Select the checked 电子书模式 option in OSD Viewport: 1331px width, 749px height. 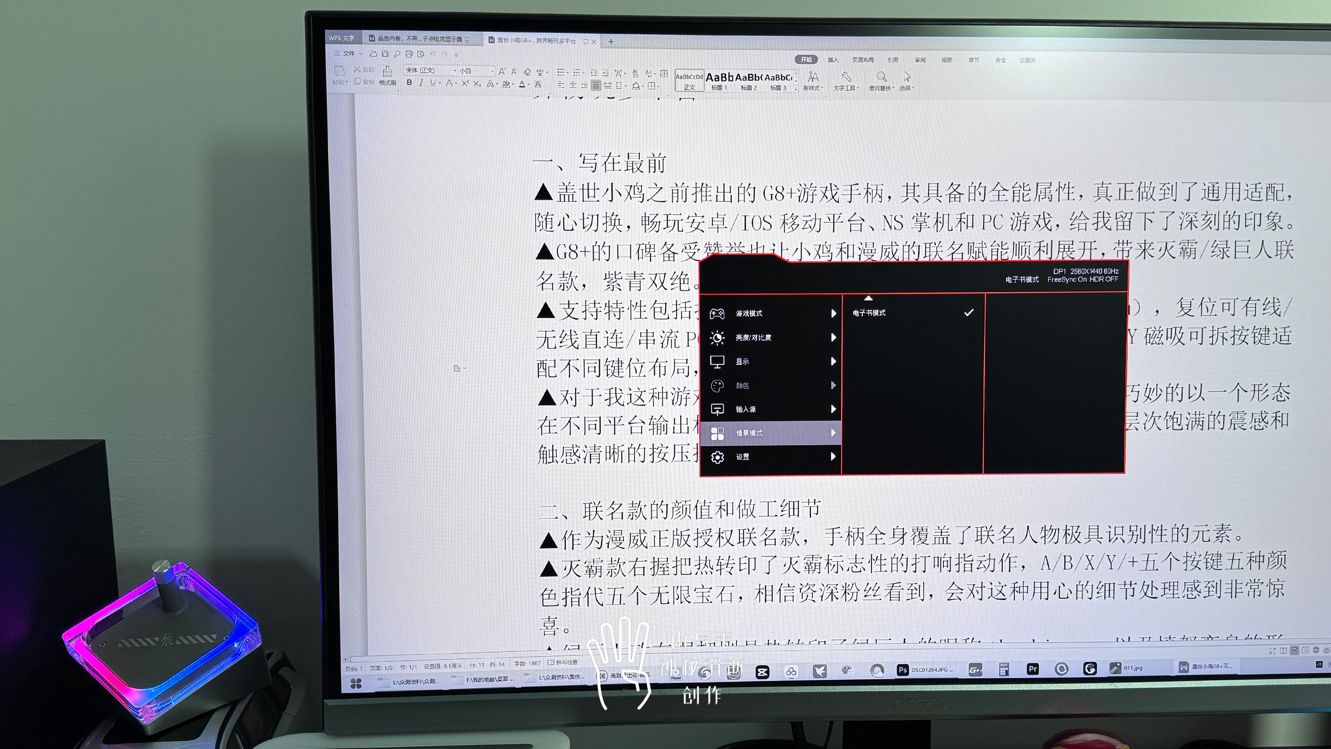(x=912, y=313)
